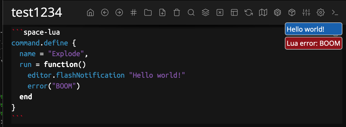
Task: Click the sliders icon in toolbar
Action: [306, 13]
